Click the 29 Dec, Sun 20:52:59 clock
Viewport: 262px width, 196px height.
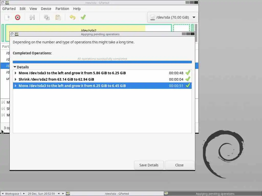pyautogui.click(x=41, y=194)
